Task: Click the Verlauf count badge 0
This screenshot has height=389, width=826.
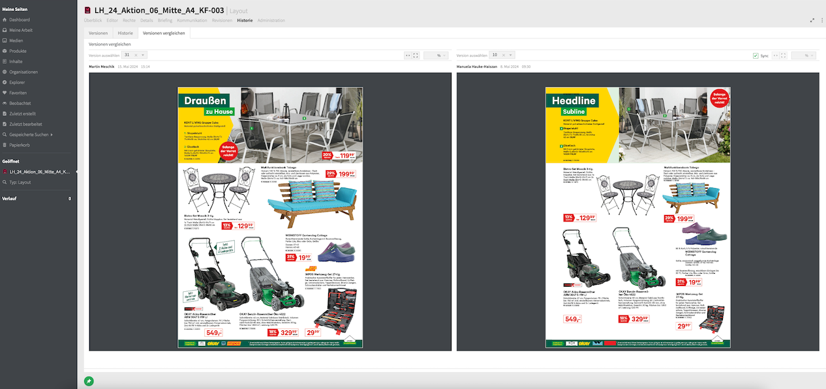Action: (70, 198)
